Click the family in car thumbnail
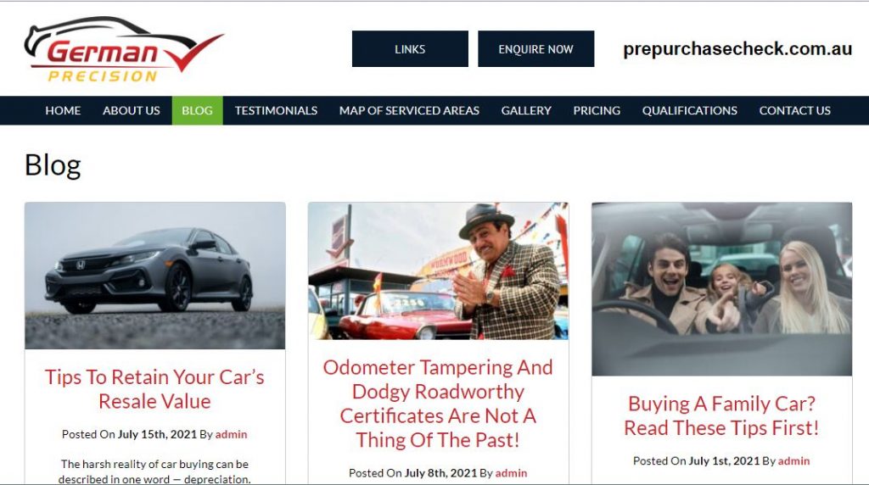 pos(721,289)
